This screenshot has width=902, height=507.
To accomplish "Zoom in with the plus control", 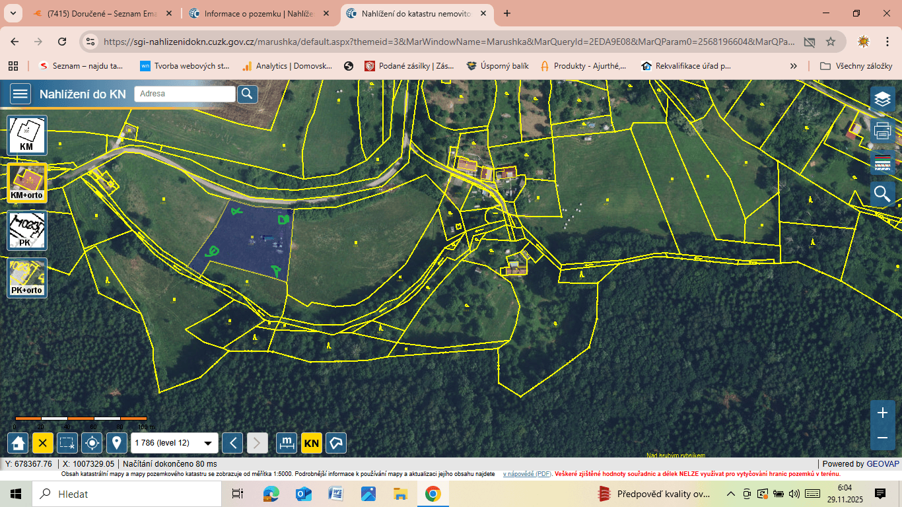I will tap(882, 411).
